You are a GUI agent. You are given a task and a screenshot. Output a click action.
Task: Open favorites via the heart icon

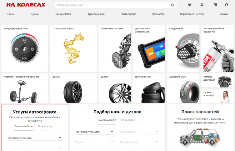[190, 5]
